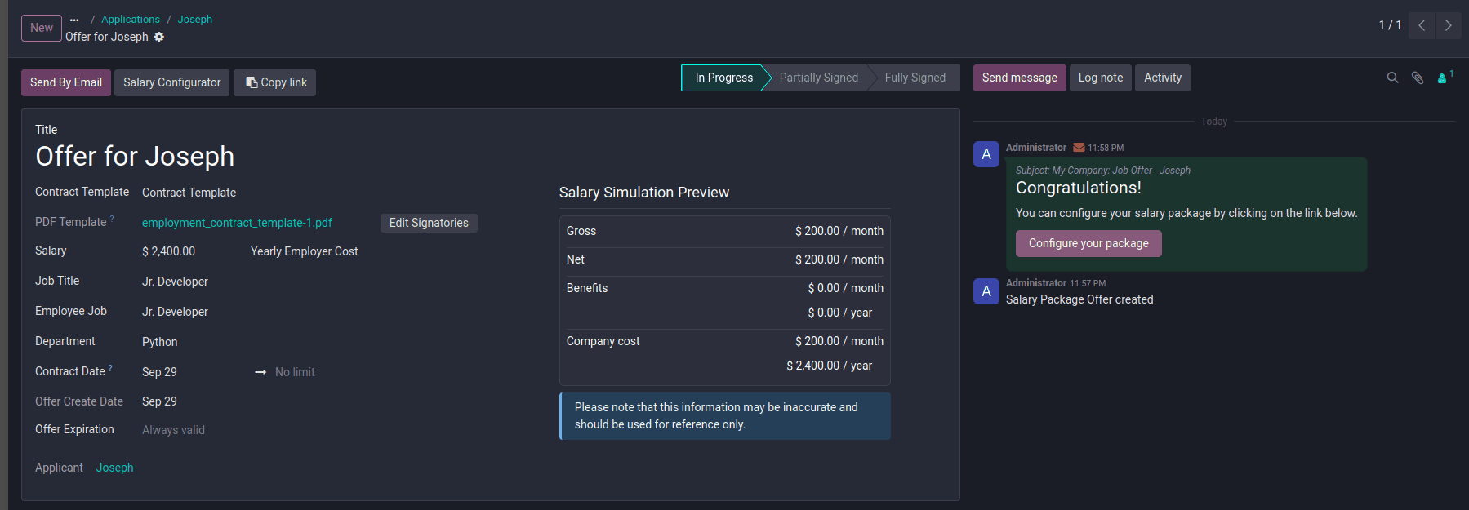Go to next record arrow
1469x510 pixels.
click(1448, 25)
